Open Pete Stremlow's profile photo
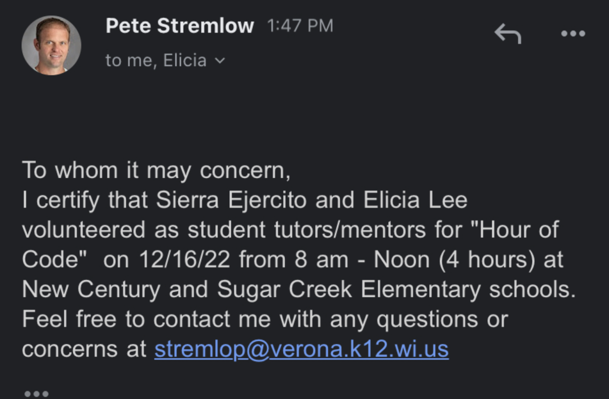Viewport: 609px width, 399px height. (51, 45)
